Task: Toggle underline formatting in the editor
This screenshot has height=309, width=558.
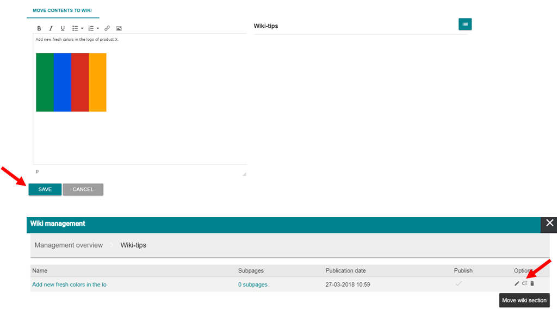Action: (63, 28)
